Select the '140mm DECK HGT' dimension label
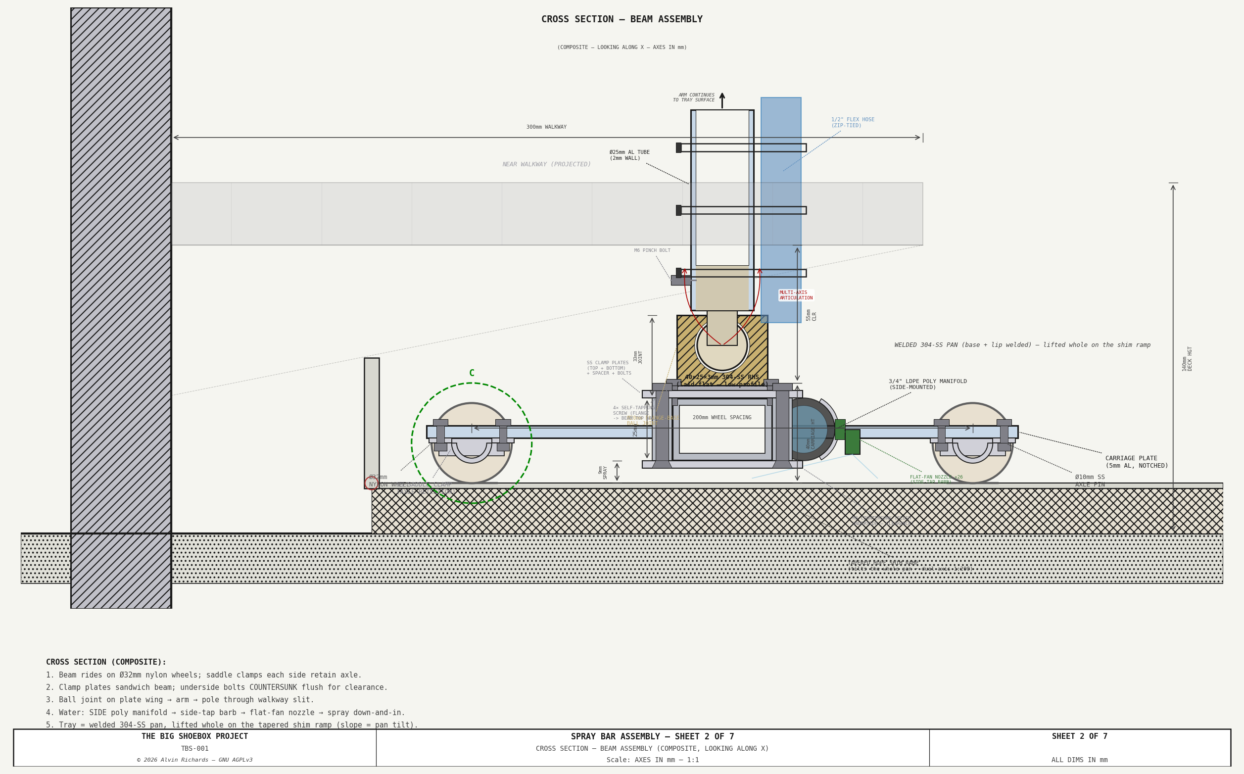 click(1187, 358)
